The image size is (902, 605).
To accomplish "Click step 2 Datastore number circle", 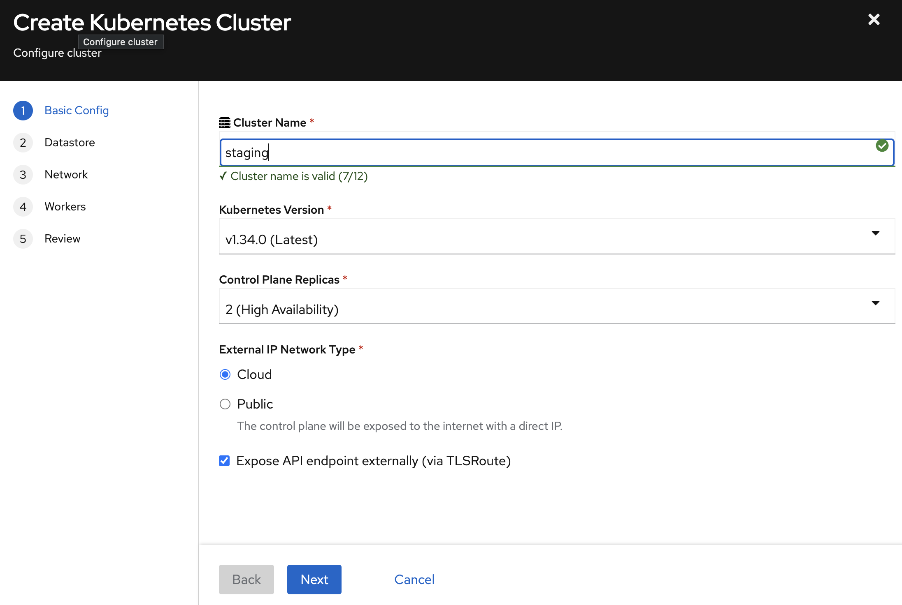I will coord(23,143).
